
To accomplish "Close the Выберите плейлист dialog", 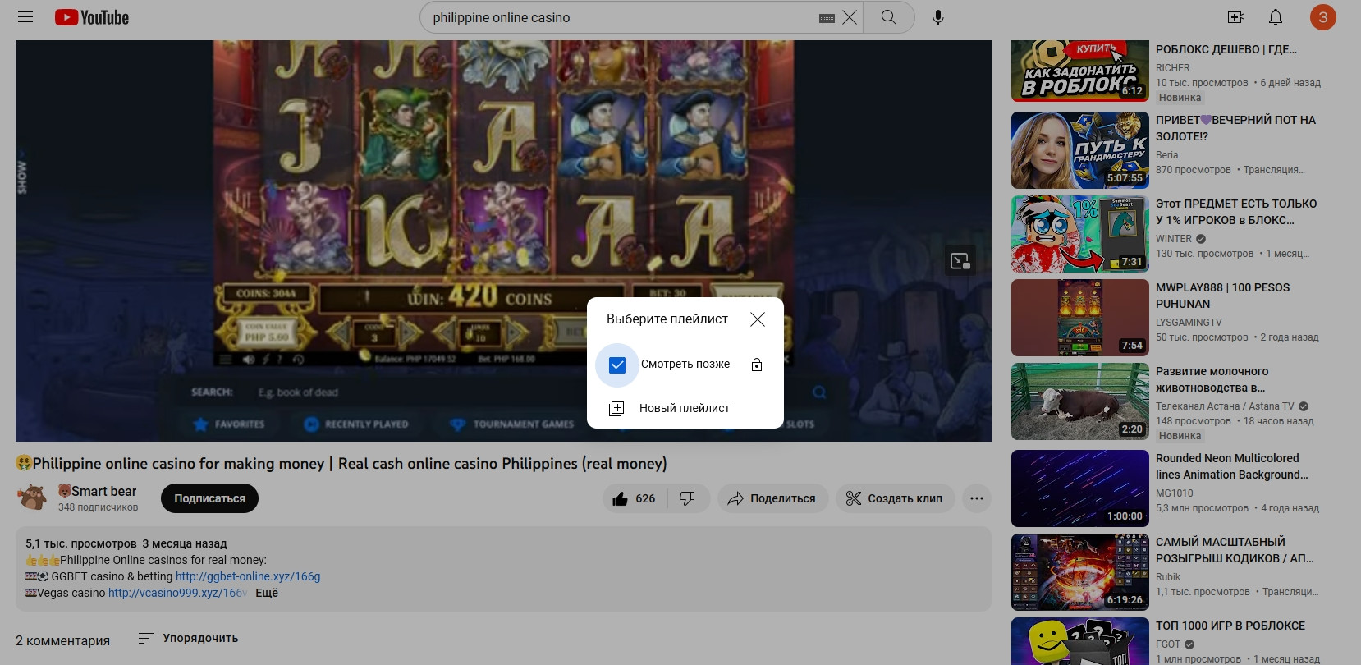I will (758, 319).
